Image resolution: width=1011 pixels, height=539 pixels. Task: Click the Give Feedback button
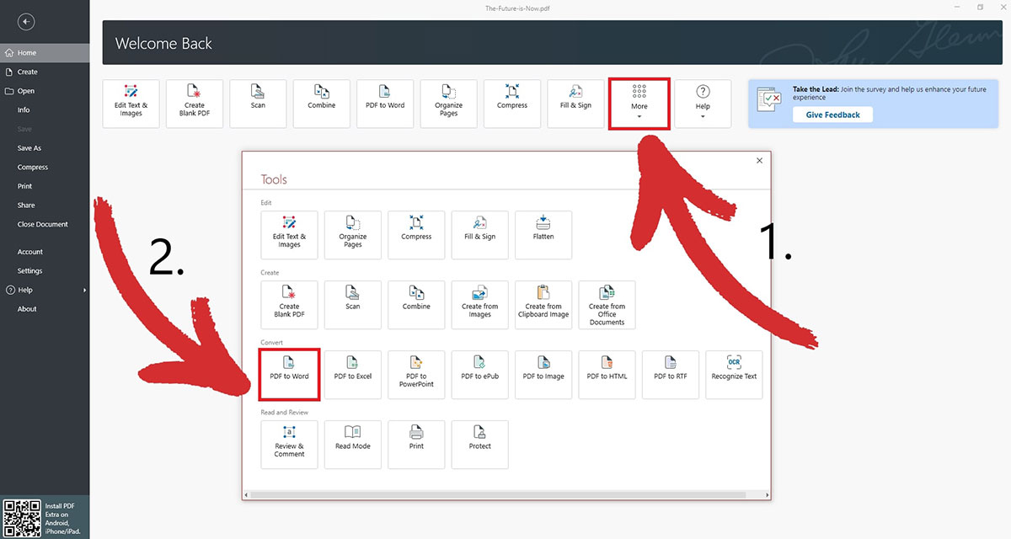tap(832, 115)
